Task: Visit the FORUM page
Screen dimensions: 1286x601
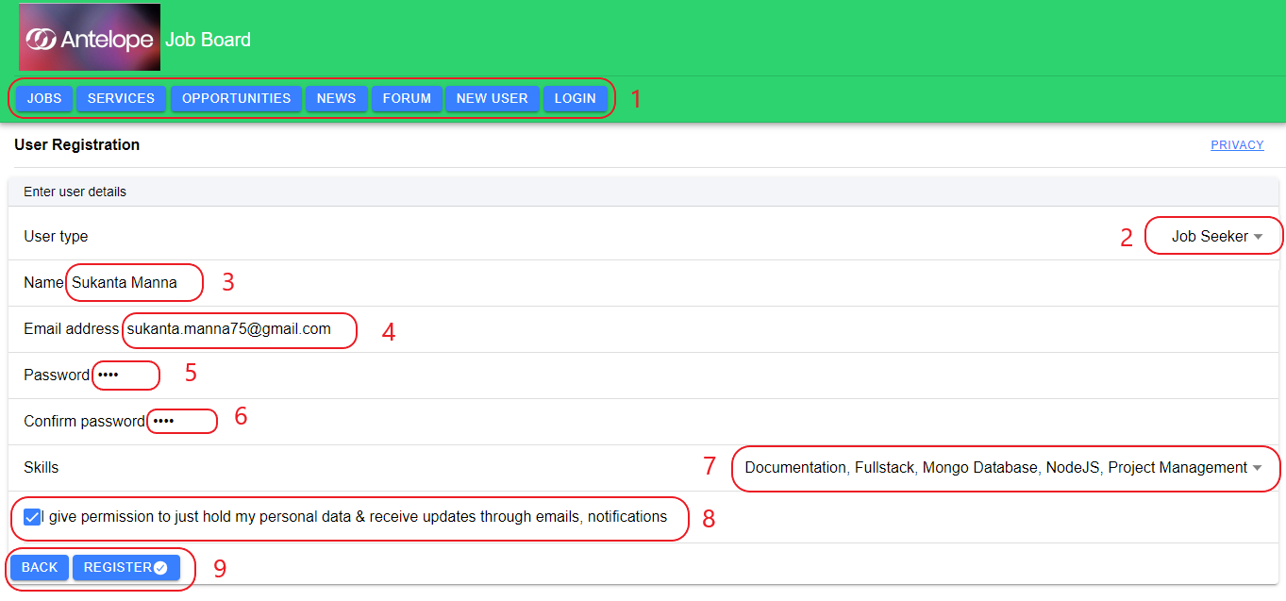Action: [407, 98]
